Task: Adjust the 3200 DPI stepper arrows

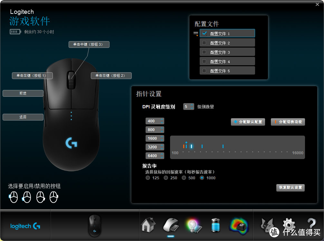Action: pos(162,147)
